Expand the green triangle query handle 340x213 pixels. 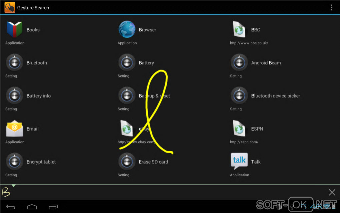14,186
